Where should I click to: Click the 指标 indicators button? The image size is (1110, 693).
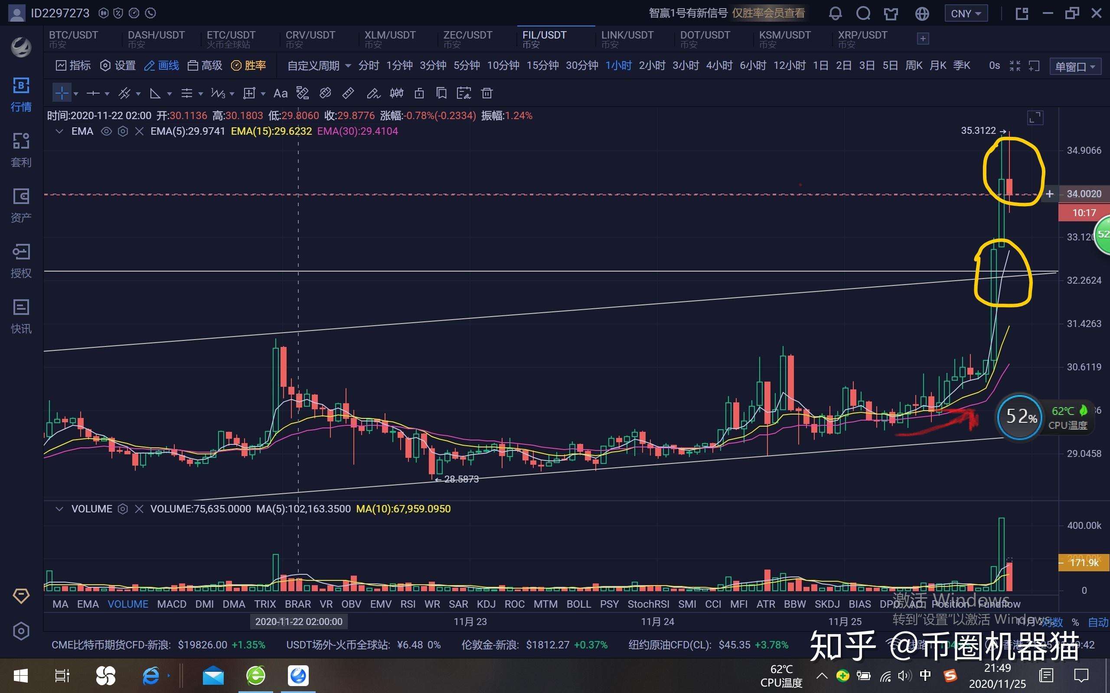pyautogui.click(x=73, y=65)
